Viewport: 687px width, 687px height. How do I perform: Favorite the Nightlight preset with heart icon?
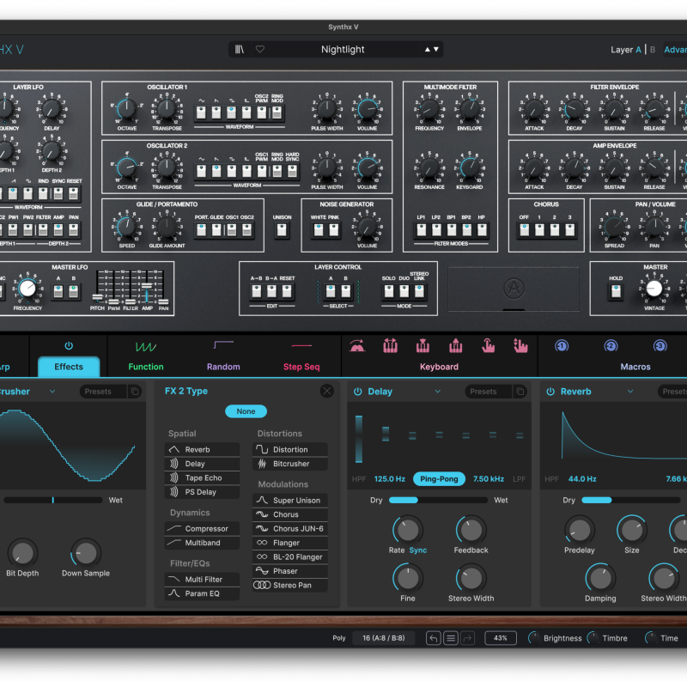pyautogui.click(x=260, y=49)
